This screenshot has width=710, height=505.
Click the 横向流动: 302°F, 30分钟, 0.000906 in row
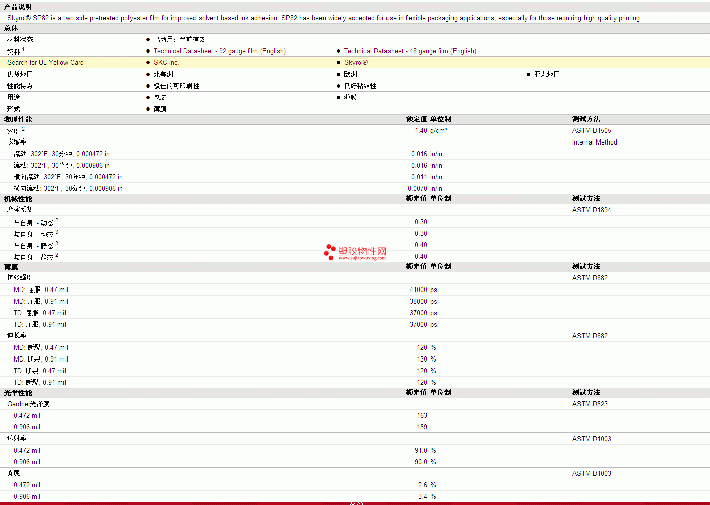click(x=68, y=188)
